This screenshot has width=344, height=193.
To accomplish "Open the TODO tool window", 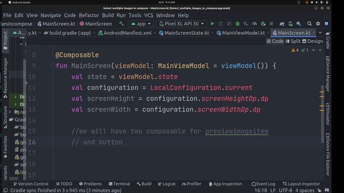I will click(64, 184).
